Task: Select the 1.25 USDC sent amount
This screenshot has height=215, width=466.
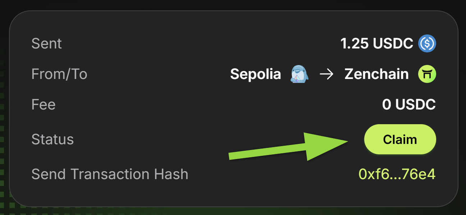Action: point(376,44)
